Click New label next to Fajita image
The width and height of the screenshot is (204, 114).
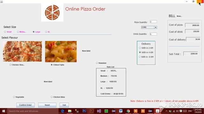pyautogui.click(x=86, y=51)
